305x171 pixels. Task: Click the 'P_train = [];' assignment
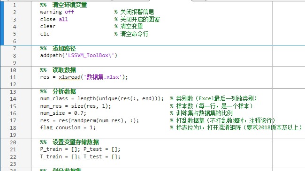[60, 149]
